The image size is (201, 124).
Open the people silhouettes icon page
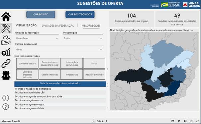pyautogui.click(x=6, y=75)
